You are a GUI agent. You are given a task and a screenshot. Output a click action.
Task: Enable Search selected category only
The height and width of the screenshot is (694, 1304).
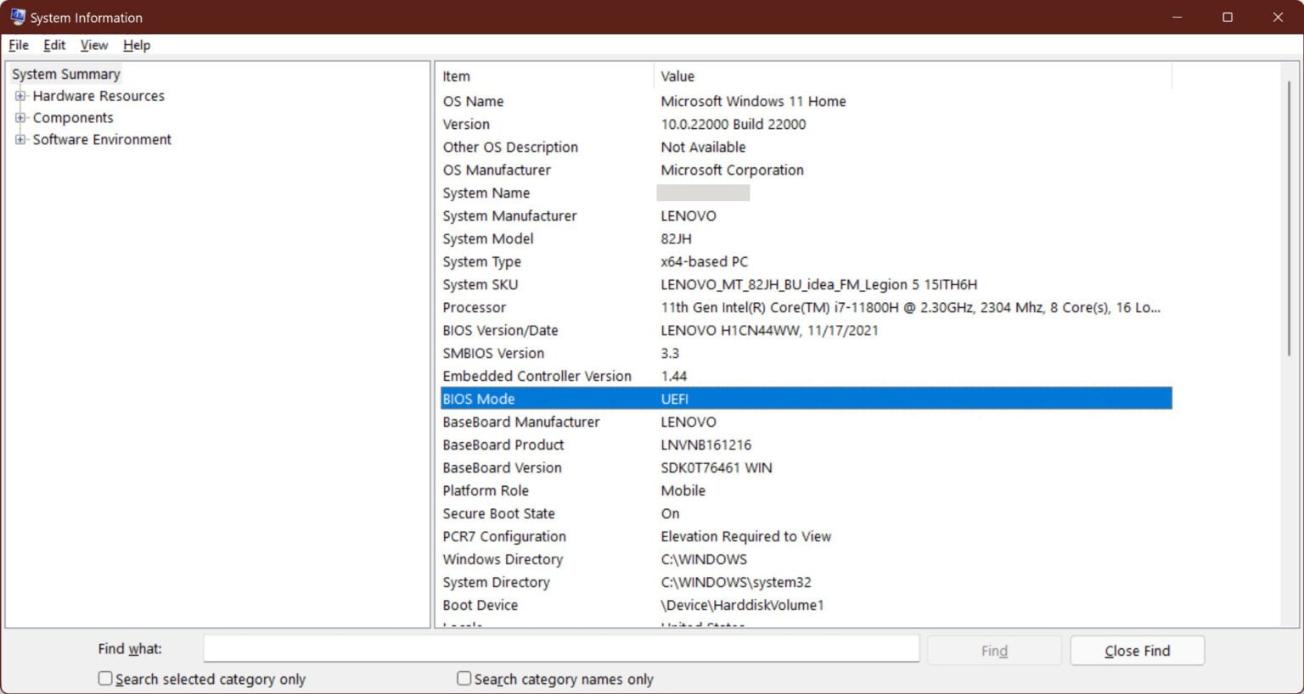[x=104, y=678]
